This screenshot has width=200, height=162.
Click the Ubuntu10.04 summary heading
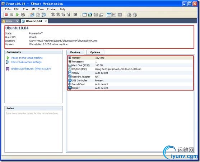coord(17,28)
